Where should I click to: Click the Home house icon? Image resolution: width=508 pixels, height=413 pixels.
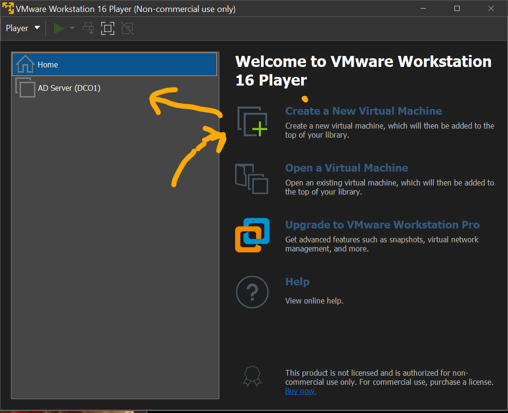[25, 64]
